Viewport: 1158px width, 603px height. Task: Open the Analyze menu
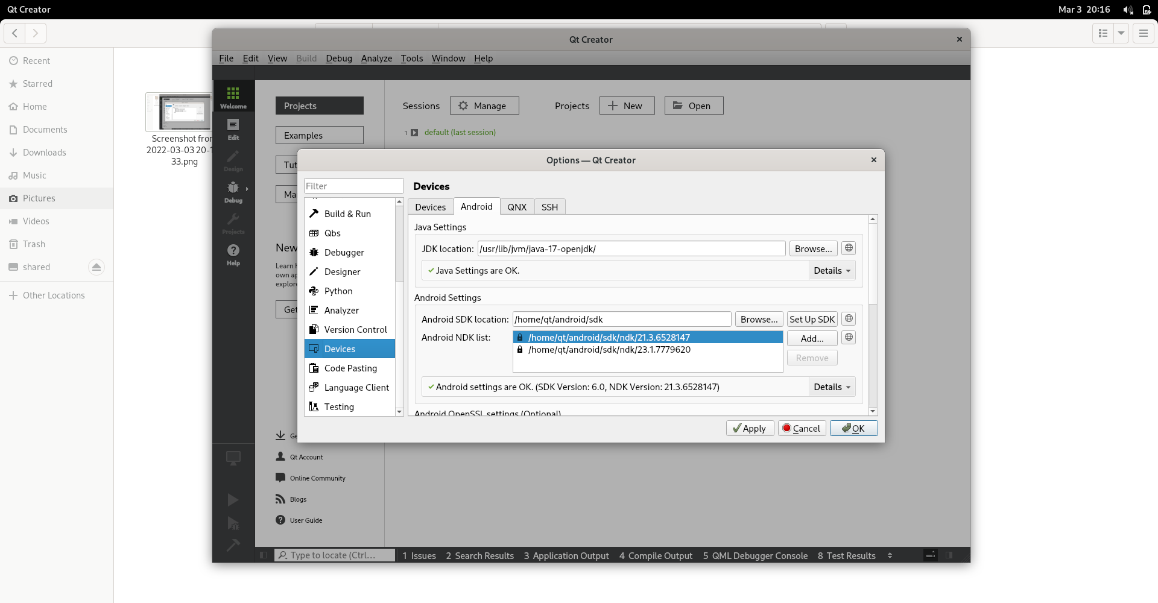click(376, 58)
